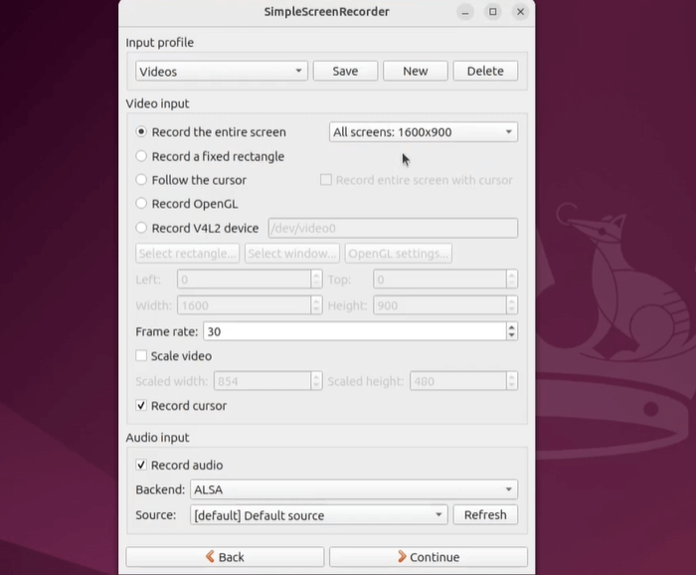
Task: Click the Left value field
Action: [245, 280]
